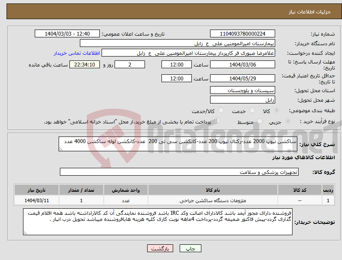342x260 pixels.
Task: Click the request creator name field
Action: tap(188, 53)
